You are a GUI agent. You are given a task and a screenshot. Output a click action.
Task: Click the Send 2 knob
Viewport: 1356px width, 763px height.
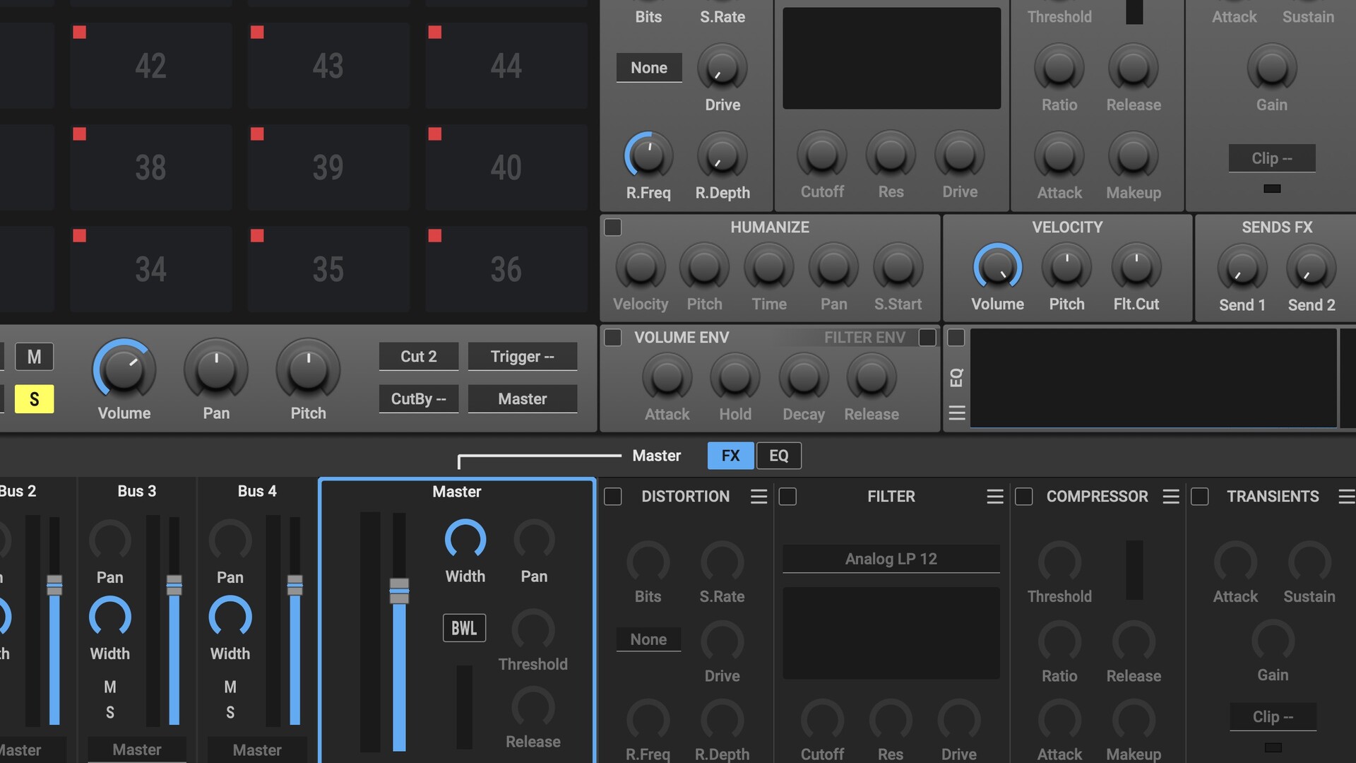[x=1311, y=268]
